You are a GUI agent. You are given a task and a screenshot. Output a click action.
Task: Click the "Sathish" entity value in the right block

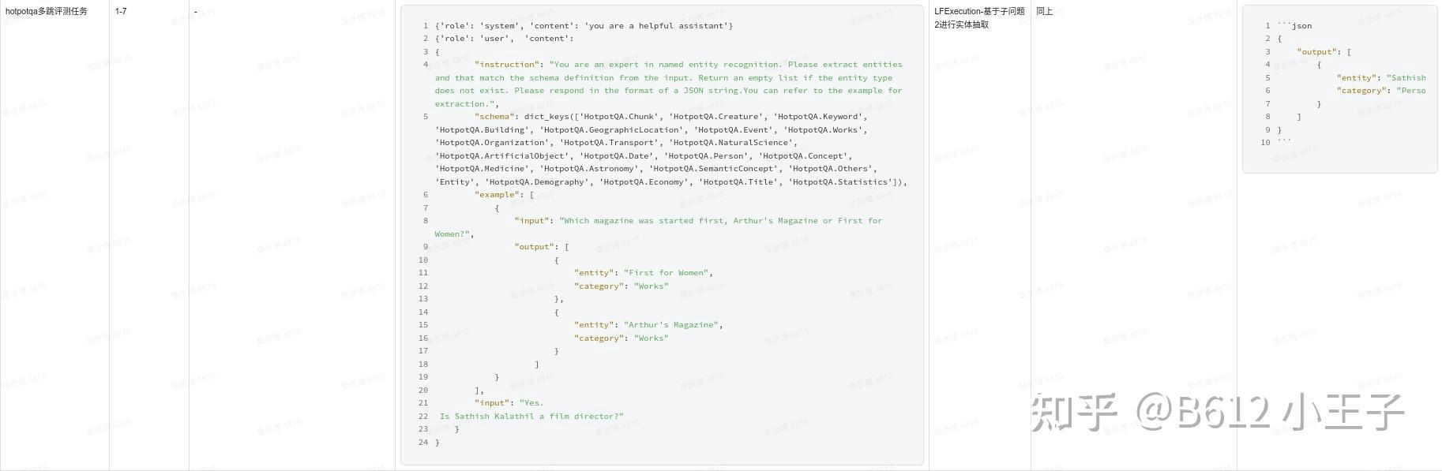(1407, 78)
